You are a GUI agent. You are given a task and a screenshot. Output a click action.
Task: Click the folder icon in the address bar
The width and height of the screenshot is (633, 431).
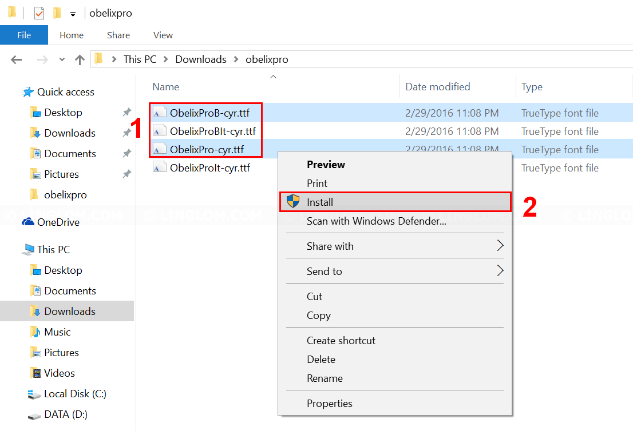pos(98,59)
